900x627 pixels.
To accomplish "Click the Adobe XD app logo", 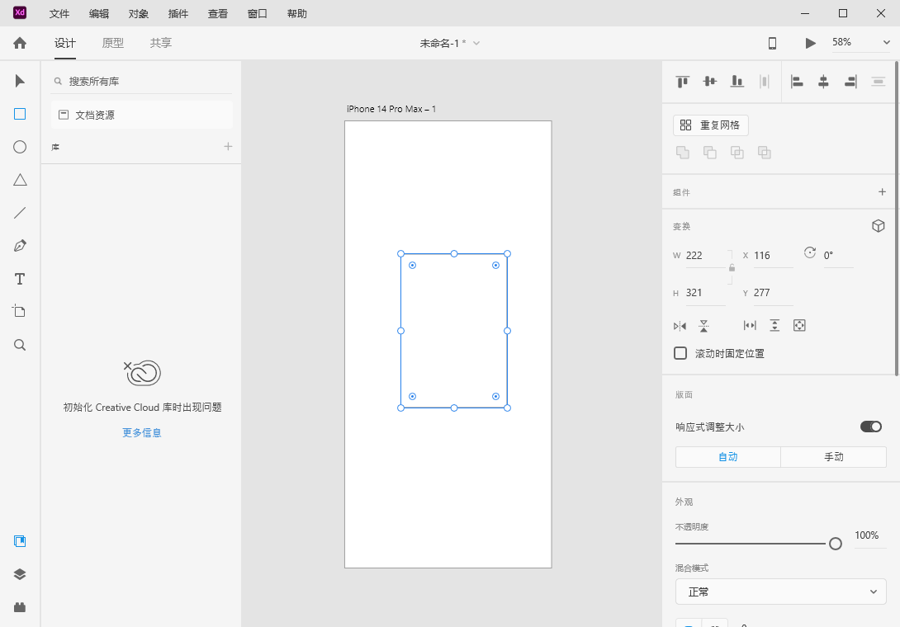I will coord(20,12).
